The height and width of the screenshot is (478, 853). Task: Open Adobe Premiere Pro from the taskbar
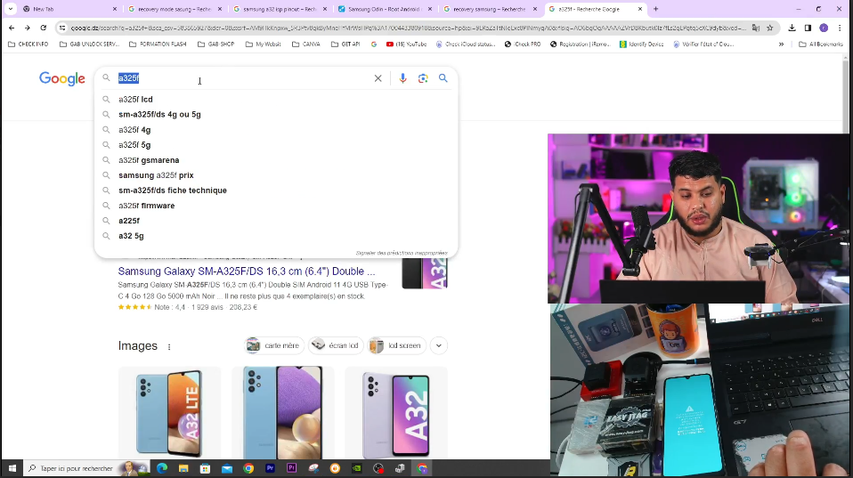(x=270, y=468)
